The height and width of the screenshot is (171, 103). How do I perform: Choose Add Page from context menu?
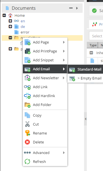45,42
